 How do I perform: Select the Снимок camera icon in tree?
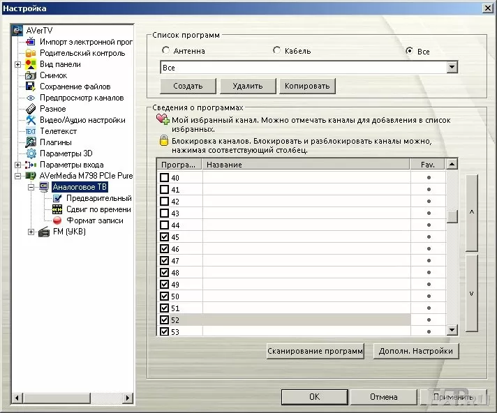31,75
